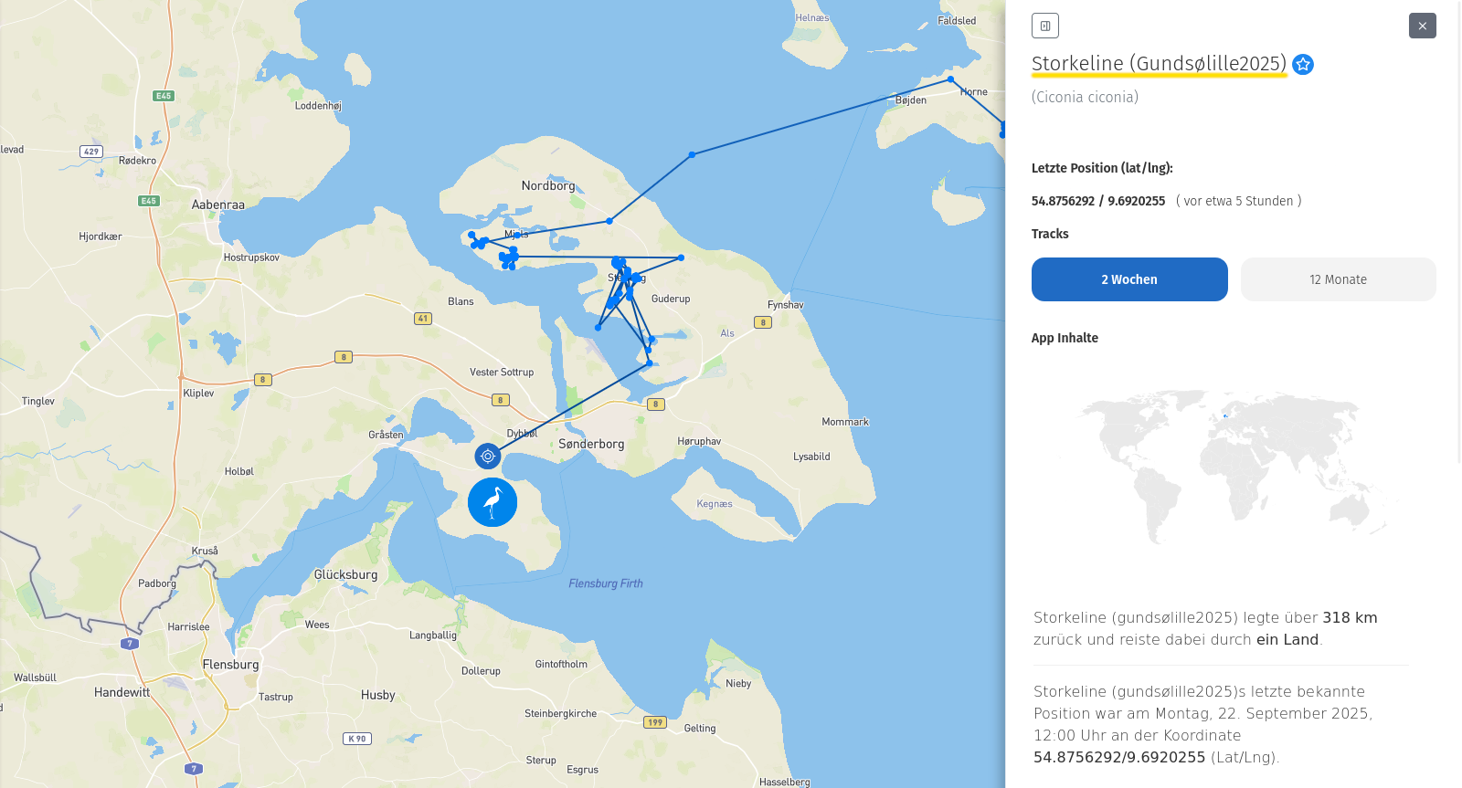Viewport: 1462px width, 788px height.
Task: Collapse the side panel with the toggle icon
Action: point(1044,26)
